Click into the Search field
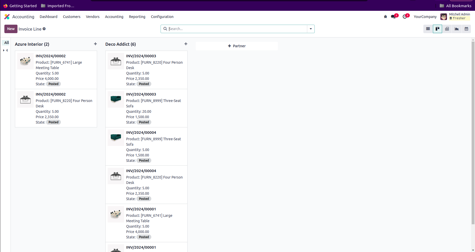 click(x=236, y=29)
